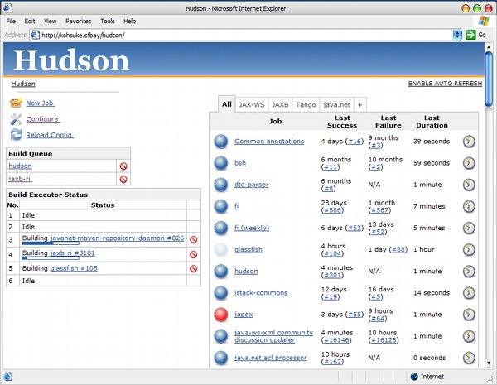
Task: Click the New Job box icon
Action: (16, 103)
